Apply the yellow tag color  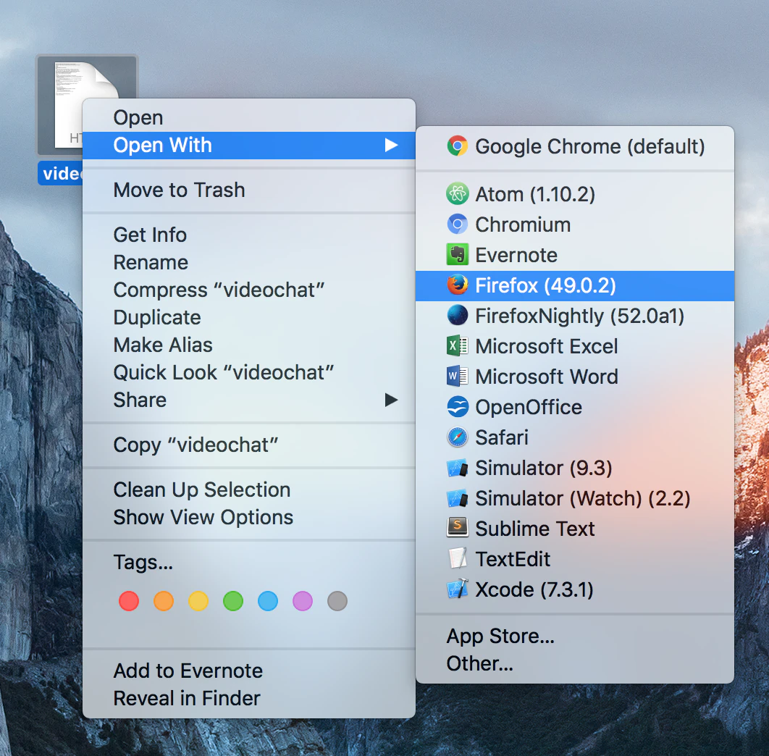[198, 601]
